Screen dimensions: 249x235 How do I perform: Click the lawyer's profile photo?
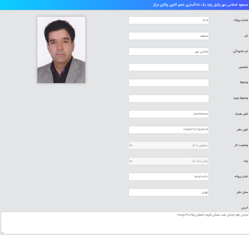click(61, 50)
